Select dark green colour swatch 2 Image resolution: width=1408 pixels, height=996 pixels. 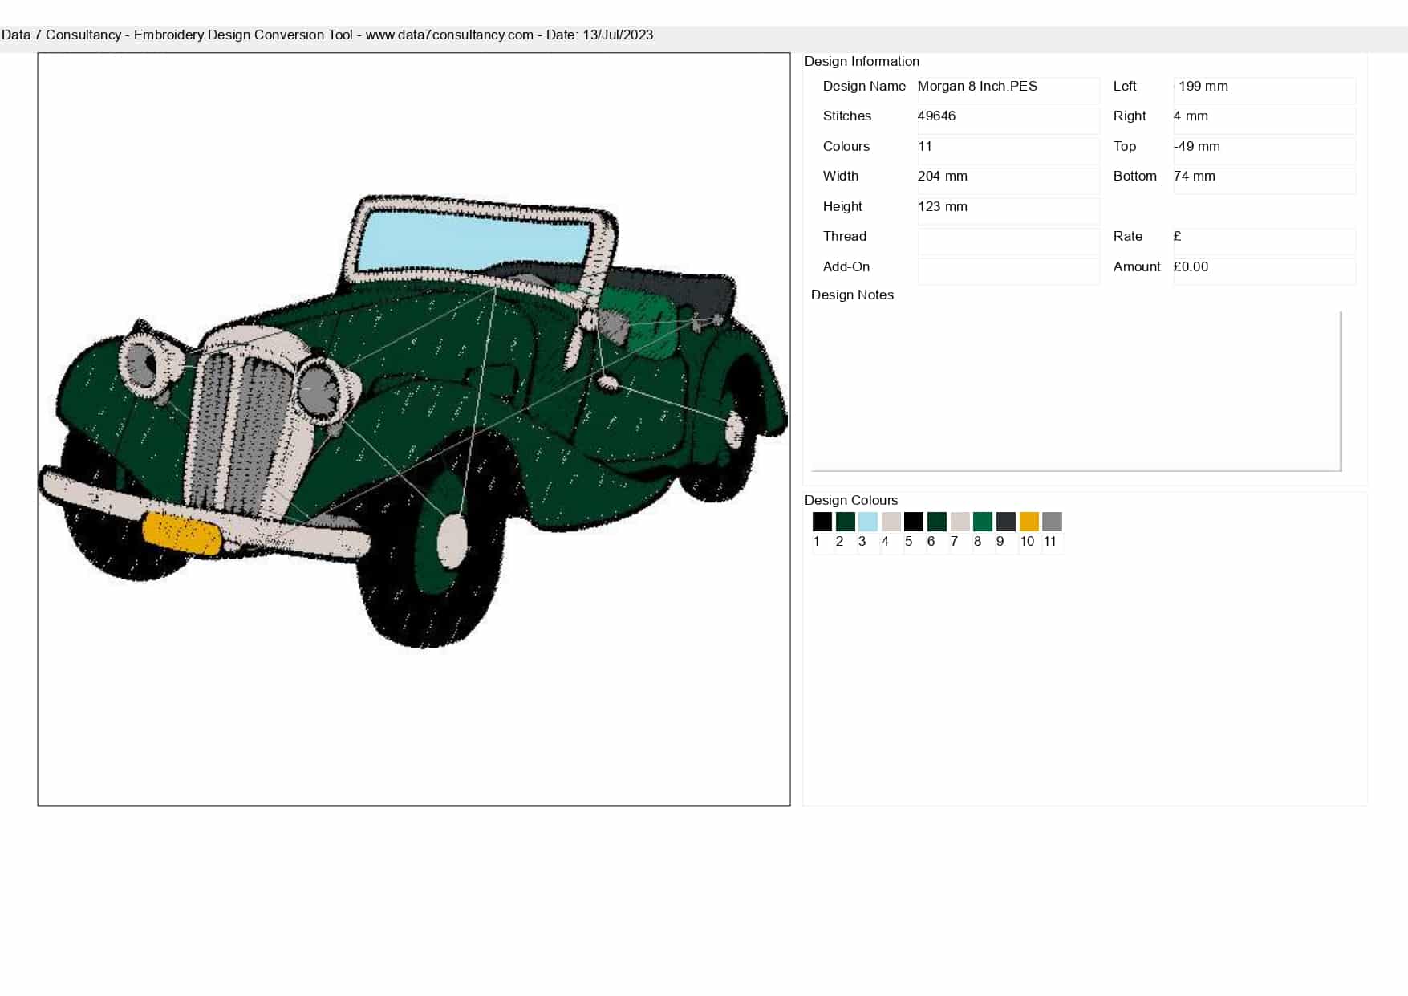pyautogui.click(x=845, y=522)
